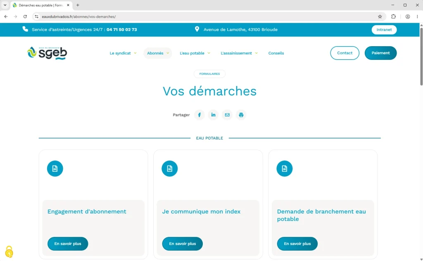Screen dimensions: 423x261
Task: Open Chrome's three-dot menu
Action: (417, 17)
